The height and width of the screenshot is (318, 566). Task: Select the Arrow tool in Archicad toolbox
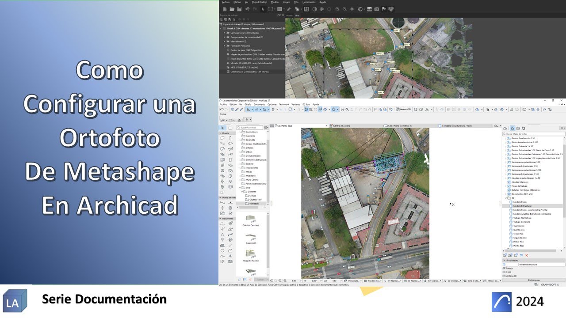coord(223,128)
